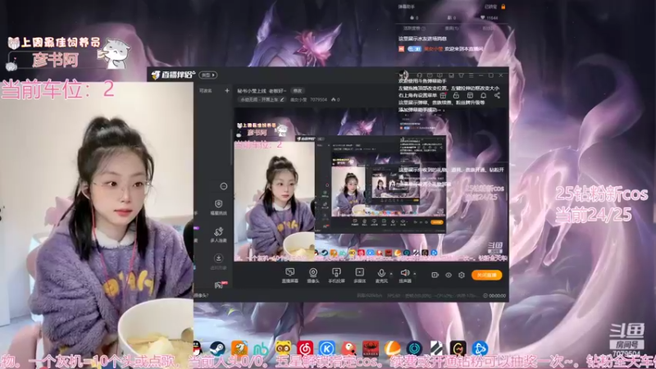Mute the microphone in bottom toolbar
The width and height of the screenshot is (656, 369).
point(381,273)
